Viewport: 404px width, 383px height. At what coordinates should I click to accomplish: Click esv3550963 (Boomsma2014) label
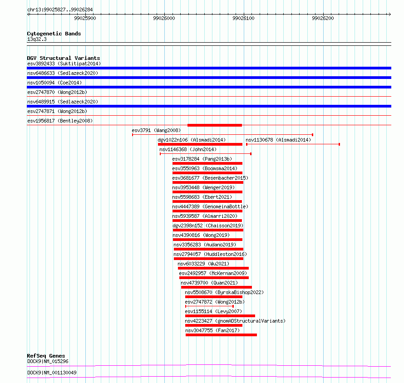(x=205, y=168)
